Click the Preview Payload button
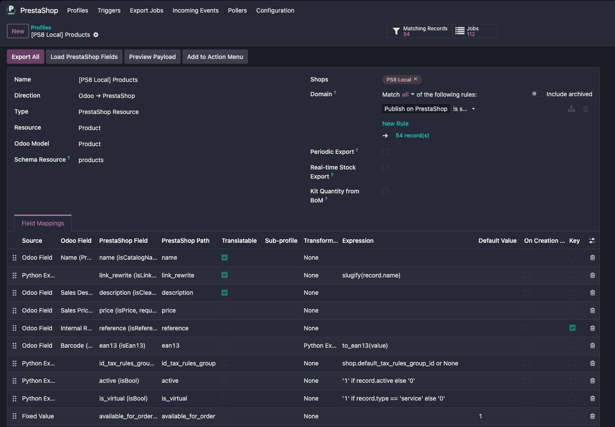 [x=153, y=57]
